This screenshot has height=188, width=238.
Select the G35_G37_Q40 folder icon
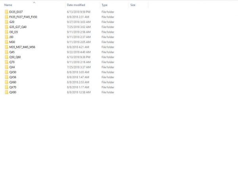6,27
